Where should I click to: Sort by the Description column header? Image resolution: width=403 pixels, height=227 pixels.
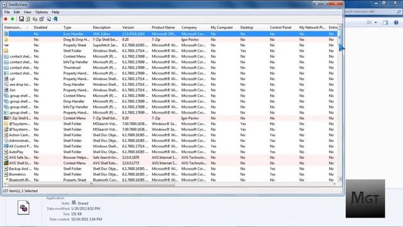coord(106,27)
